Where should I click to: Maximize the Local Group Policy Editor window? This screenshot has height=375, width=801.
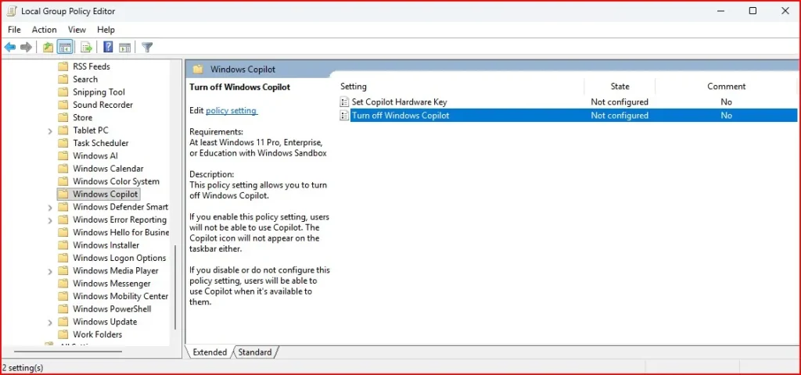click(753, 11)
